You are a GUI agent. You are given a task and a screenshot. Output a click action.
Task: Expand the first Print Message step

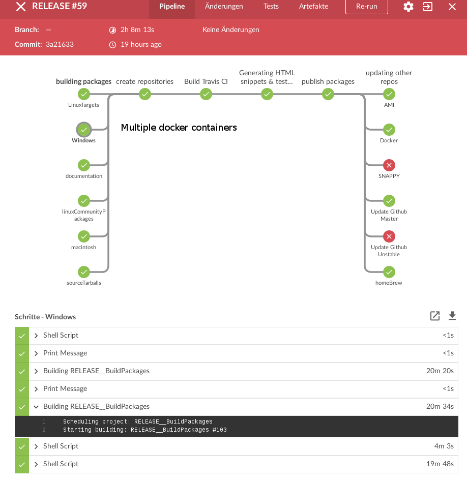[36, 353]
